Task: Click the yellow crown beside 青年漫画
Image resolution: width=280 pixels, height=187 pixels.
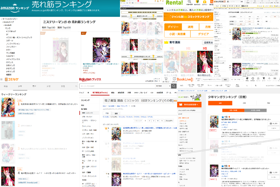Action: [x=166, y=42]
